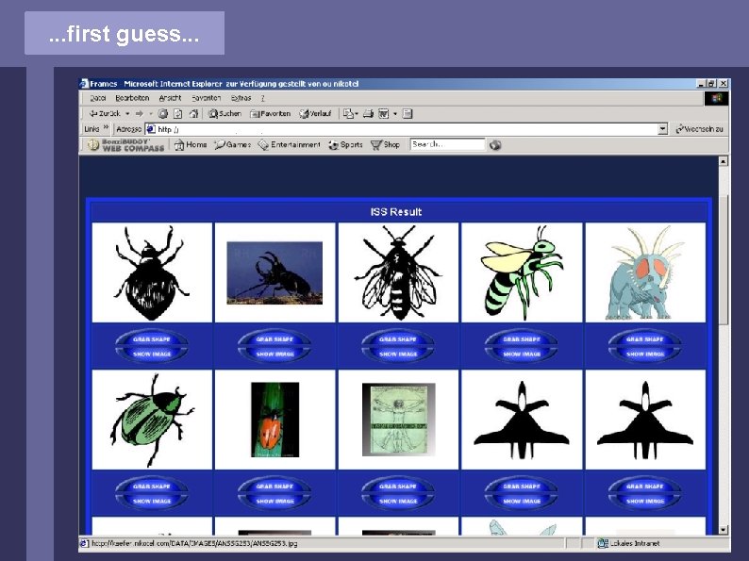Select the Vitruvian Man image thumbnail
This screenshot has height=561, width=749.
[399, 420]
